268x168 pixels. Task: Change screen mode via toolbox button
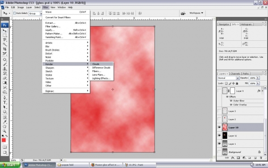[4, 152]
